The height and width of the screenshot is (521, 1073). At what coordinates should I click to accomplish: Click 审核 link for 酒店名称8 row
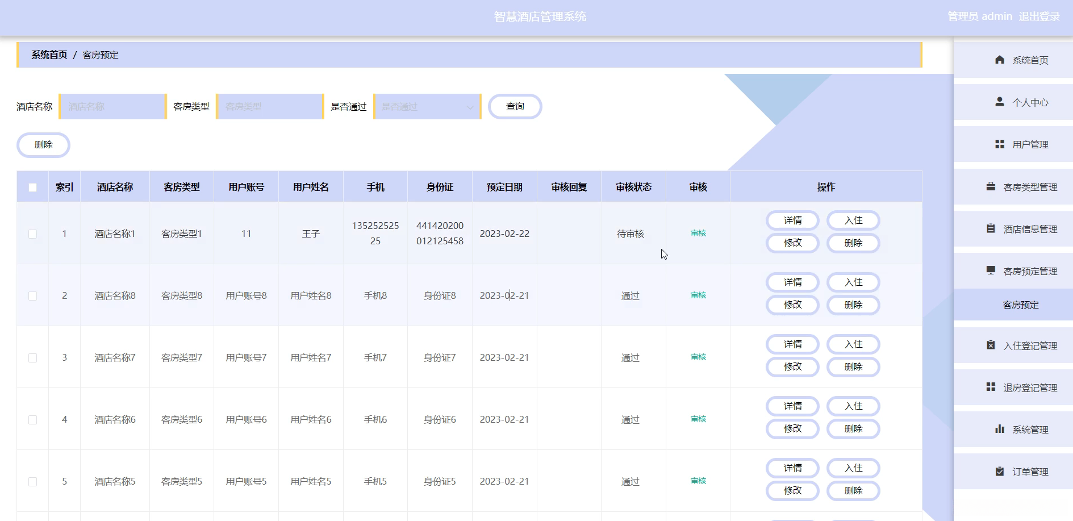(x=698, y=295)
